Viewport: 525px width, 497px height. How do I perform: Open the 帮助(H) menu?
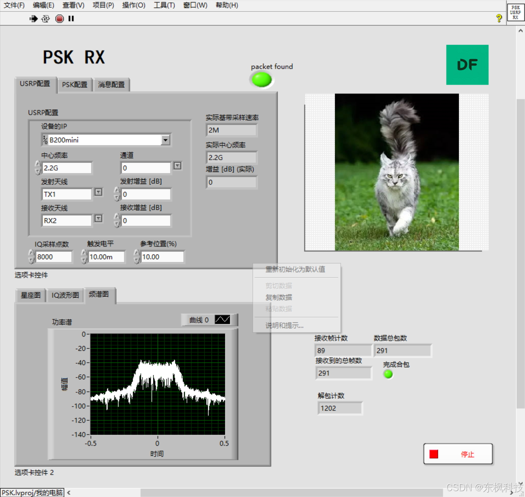click(227, 5)
